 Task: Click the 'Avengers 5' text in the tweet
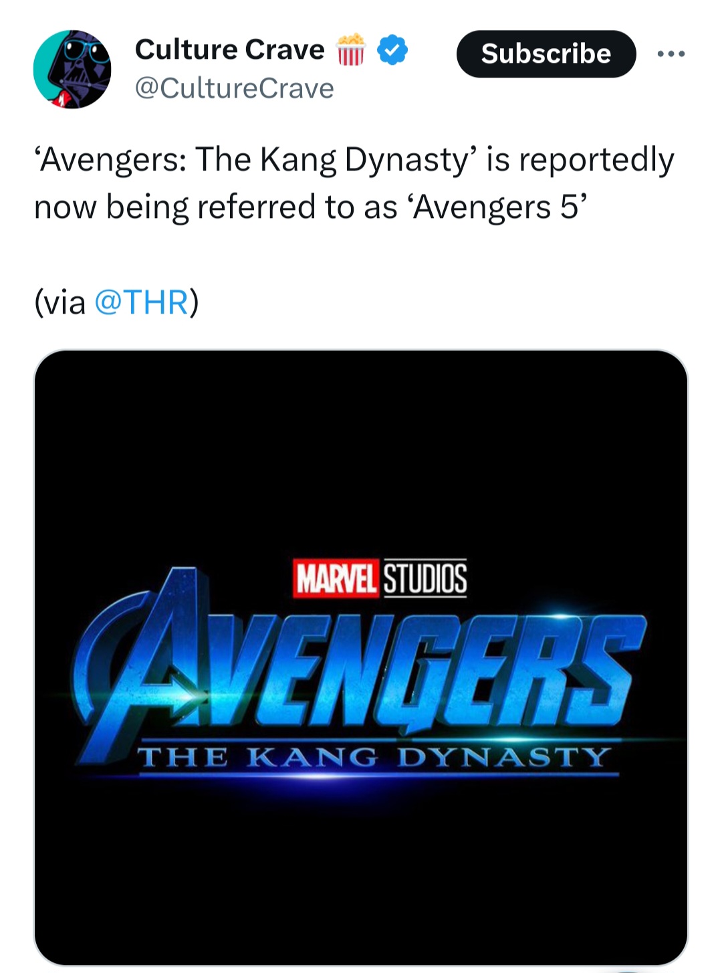[x=499, y=207]
